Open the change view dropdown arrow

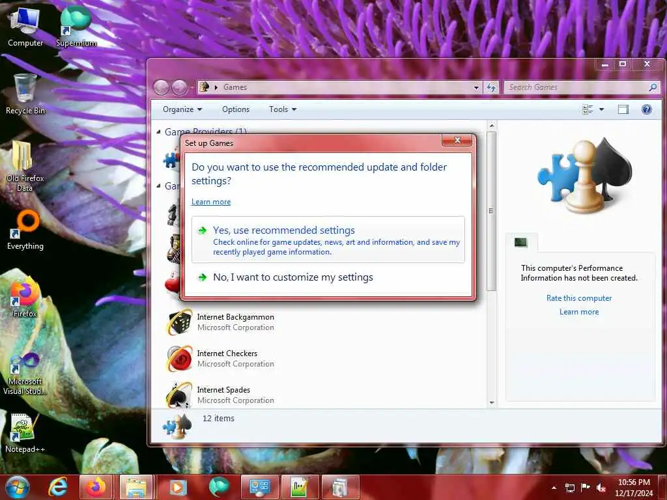[x=601, y=109]
